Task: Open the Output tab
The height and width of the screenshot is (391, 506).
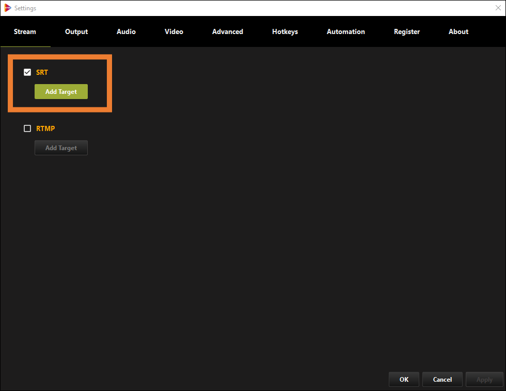Action: pyautogui.click(x=76, y=31)
